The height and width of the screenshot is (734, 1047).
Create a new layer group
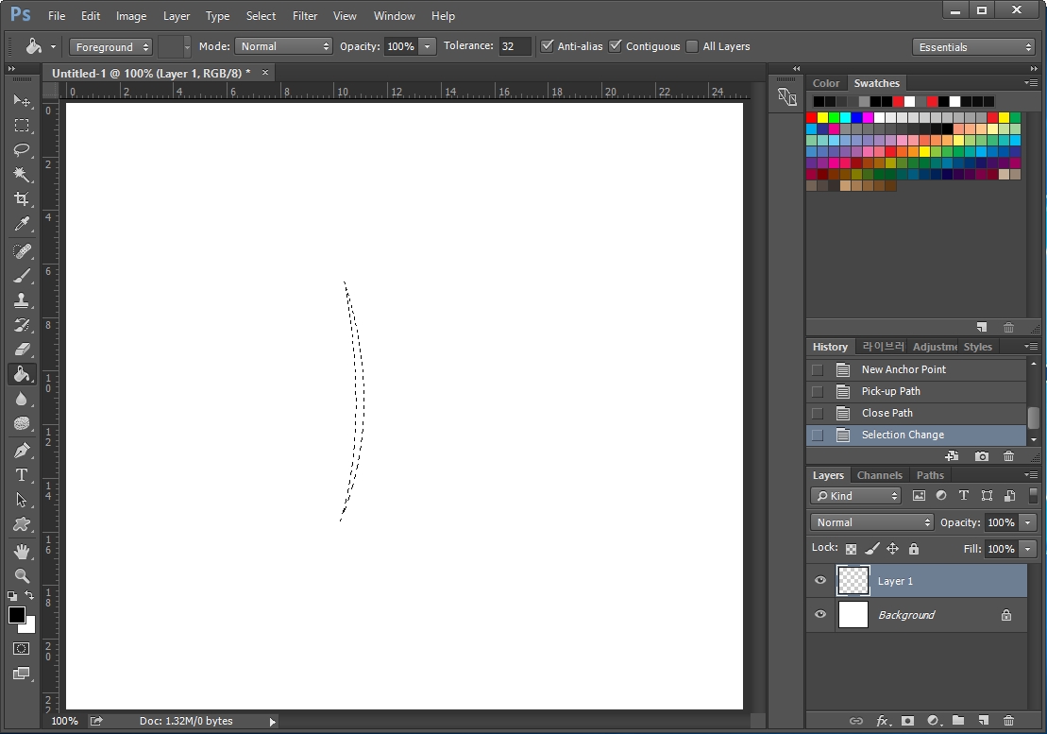958,720
